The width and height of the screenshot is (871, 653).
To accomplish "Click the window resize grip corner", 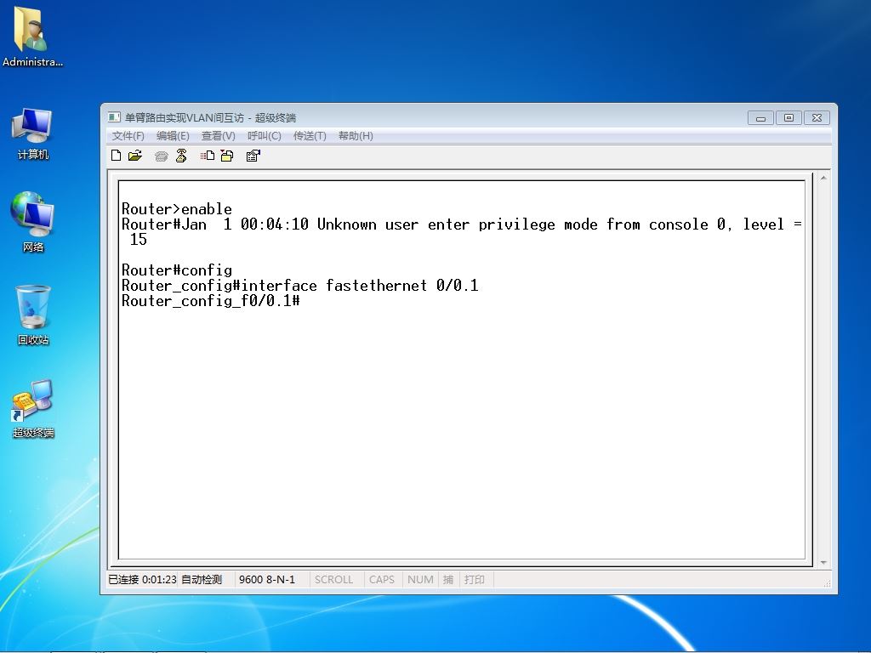I will (827, 583).
